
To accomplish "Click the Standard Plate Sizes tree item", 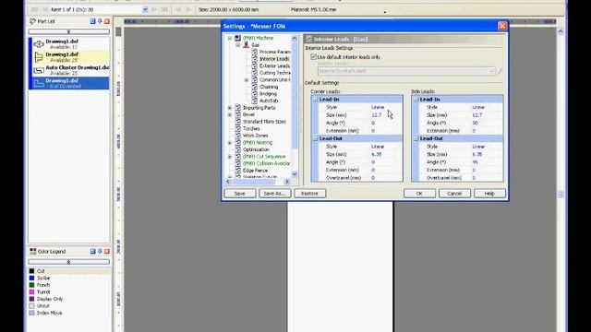I will click(x=264, y=122).
